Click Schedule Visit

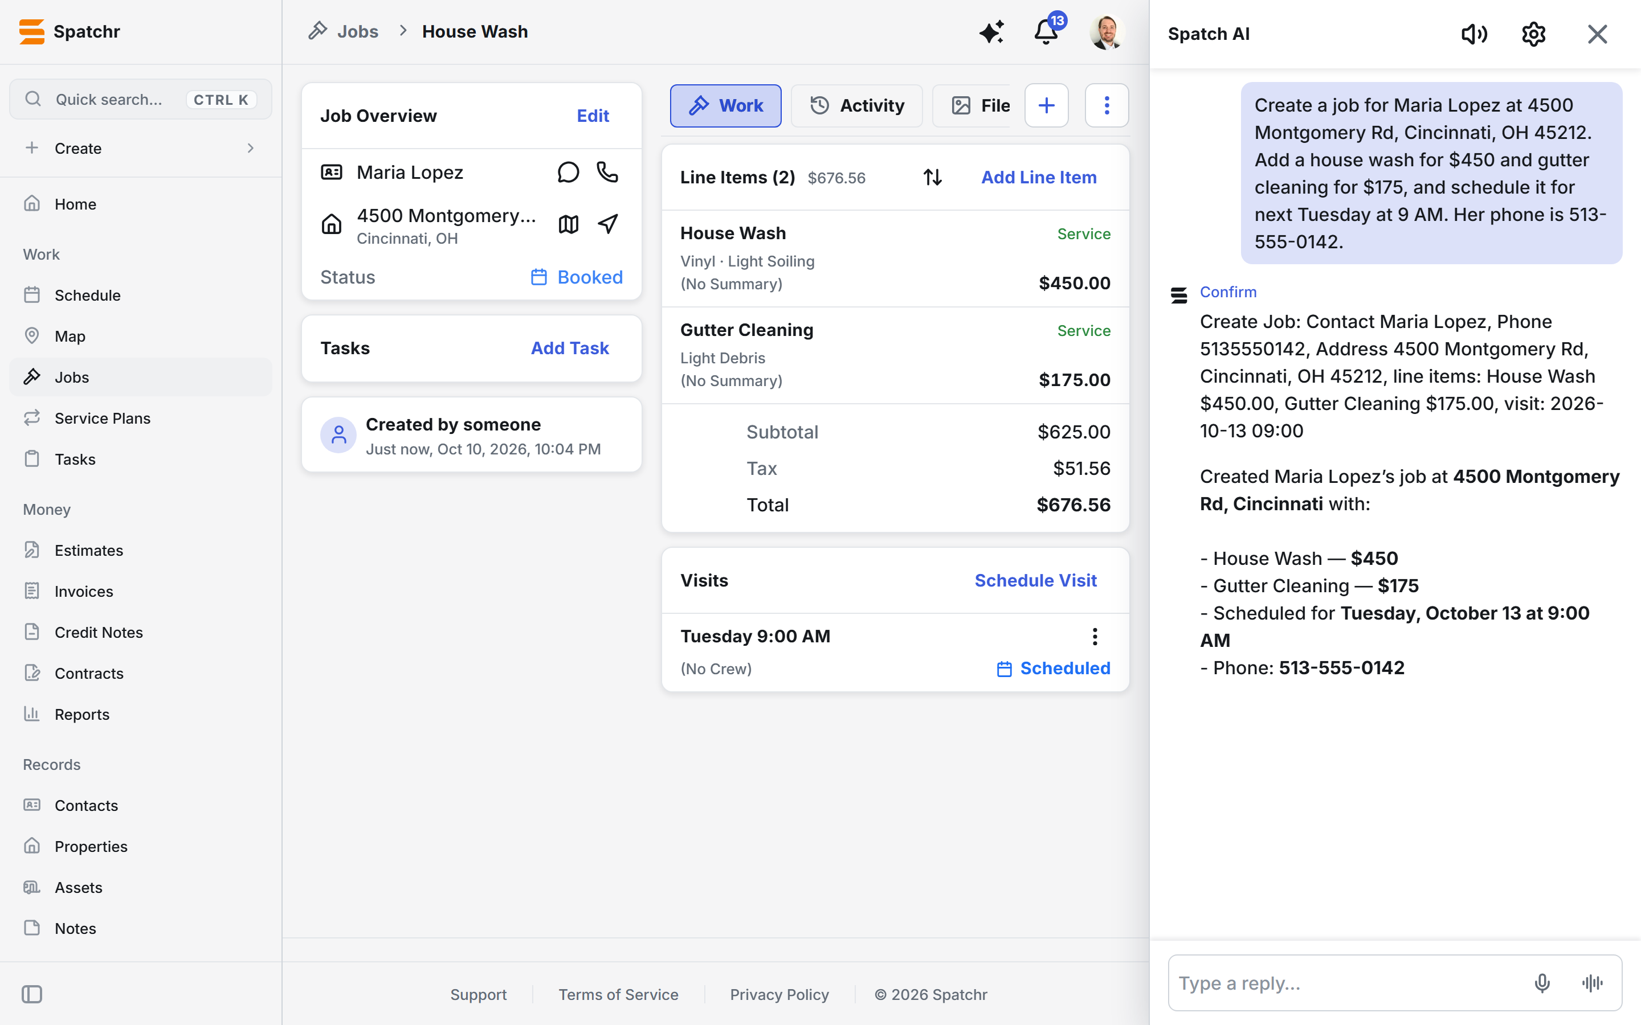[1035, 581]
